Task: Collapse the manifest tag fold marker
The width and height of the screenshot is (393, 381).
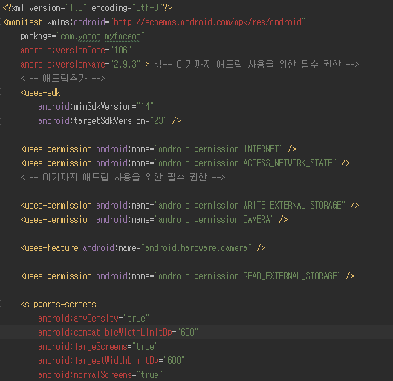Action: click(1, 22)
